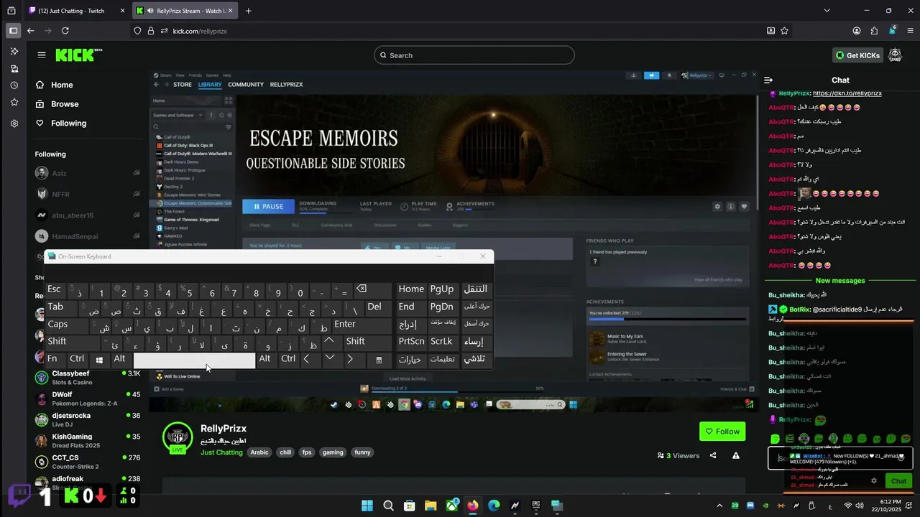Click the Get KICKs button

point(858,55)
